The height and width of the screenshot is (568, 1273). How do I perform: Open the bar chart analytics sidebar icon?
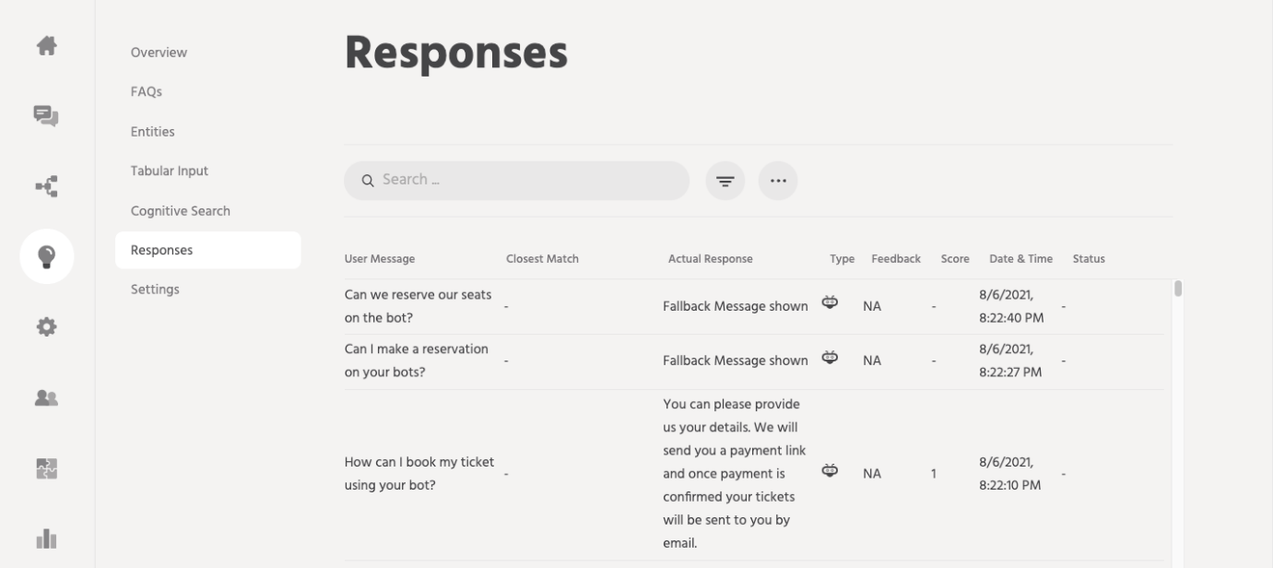point(46,538)
